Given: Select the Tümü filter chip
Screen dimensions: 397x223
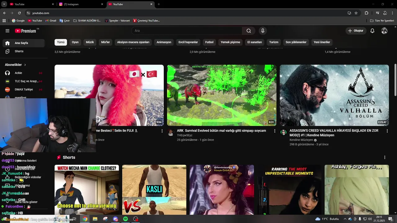Looking at the screenshot, I should click(x=61, y=42).
